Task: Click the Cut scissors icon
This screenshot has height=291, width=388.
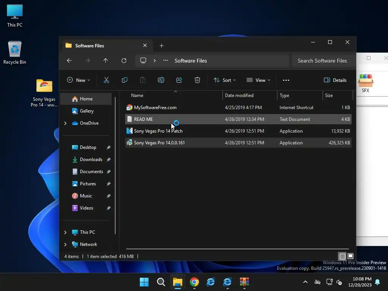Action: [106, 80]
